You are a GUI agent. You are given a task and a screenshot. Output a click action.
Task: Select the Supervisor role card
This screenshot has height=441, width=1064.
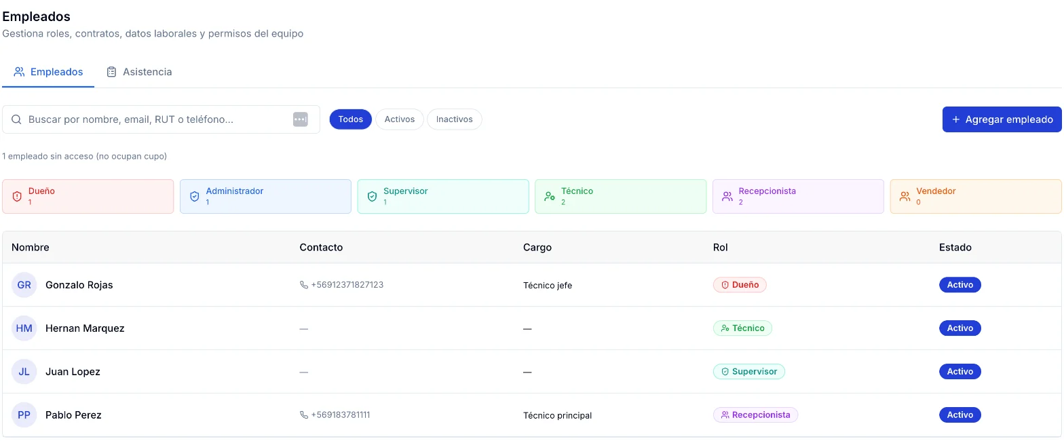point(443,196)
